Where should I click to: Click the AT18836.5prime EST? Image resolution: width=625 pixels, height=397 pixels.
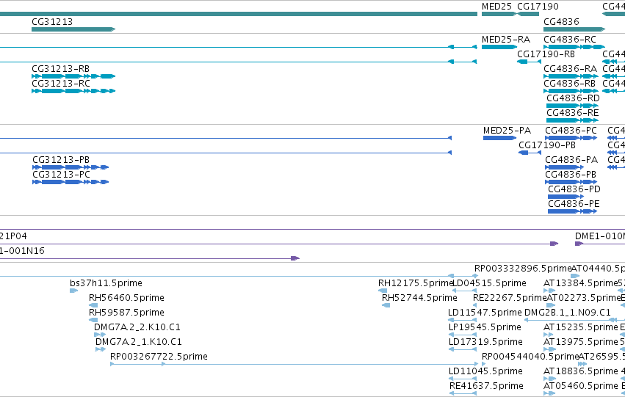coord(549,379)
